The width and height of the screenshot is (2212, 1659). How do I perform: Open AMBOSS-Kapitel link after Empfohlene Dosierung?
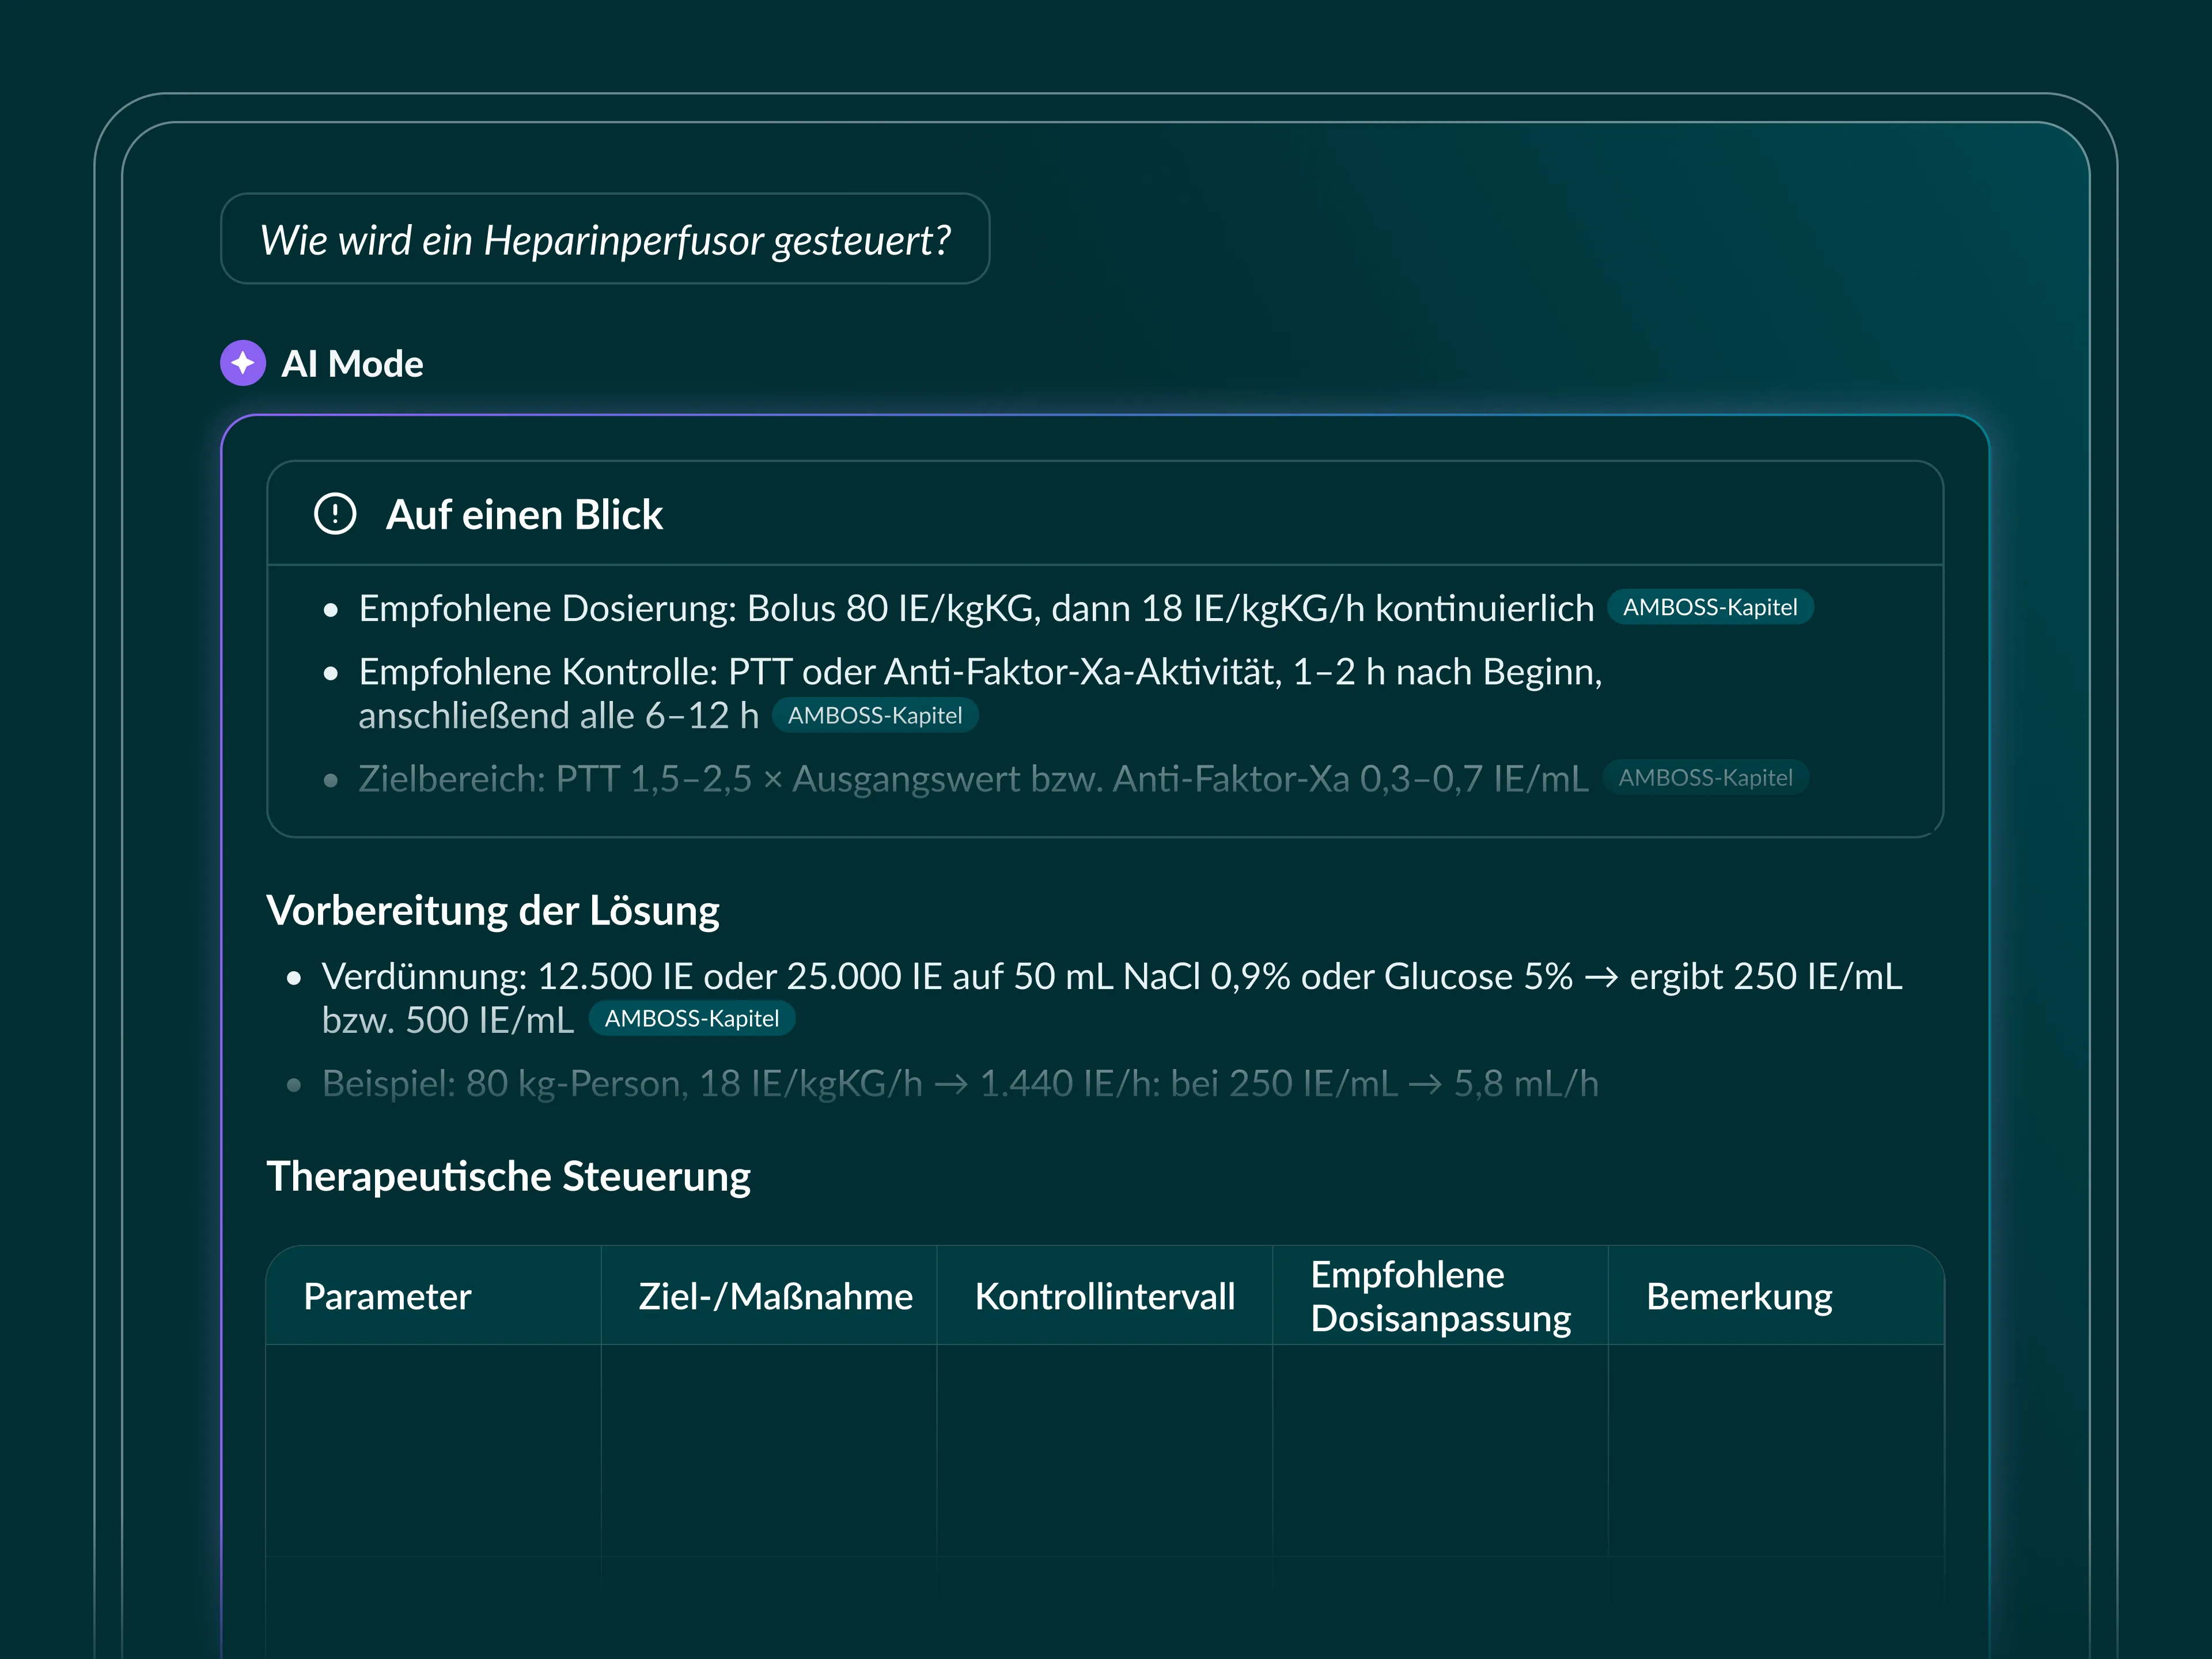coord(1710,607)
